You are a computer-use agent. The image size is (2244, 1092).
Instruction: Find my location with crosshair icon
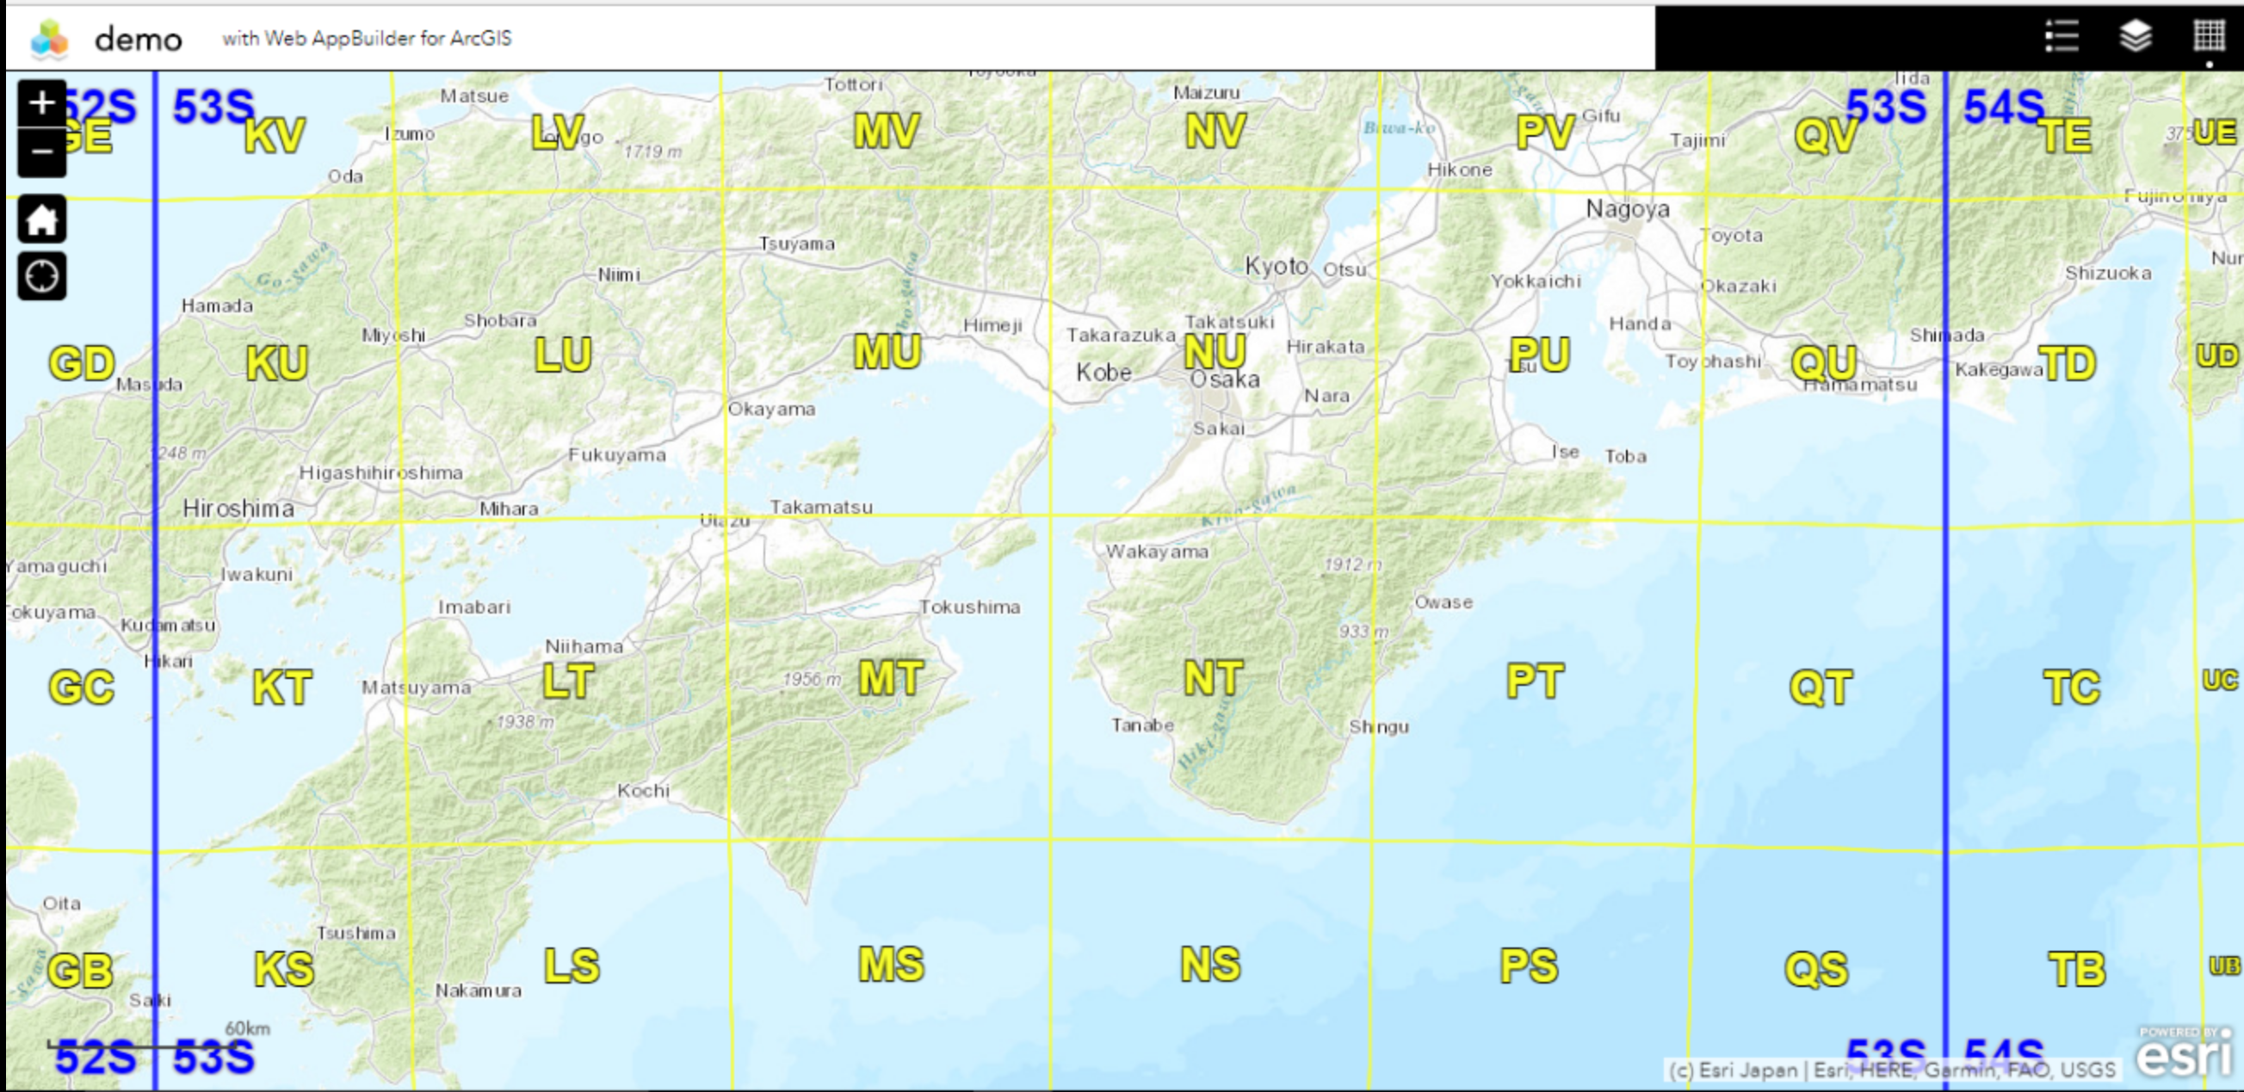click(42, 277)
